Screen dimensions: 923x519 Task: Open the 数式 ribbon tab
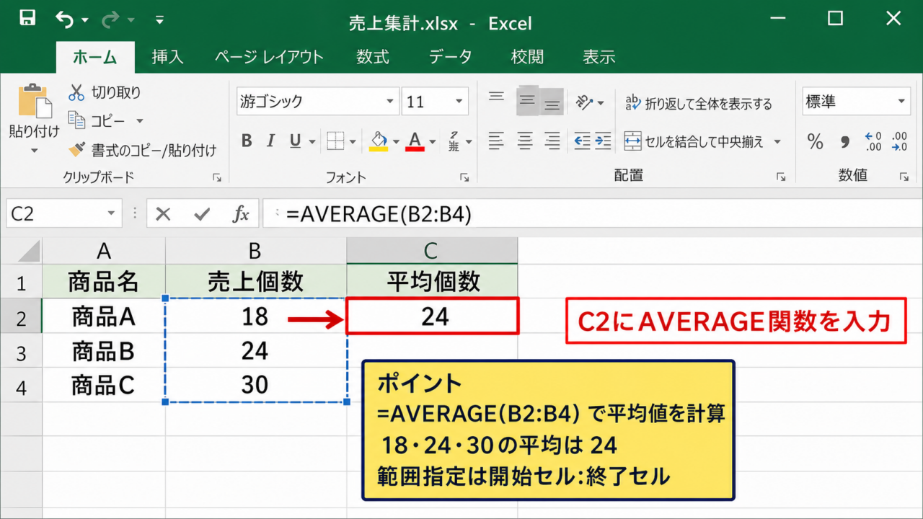373,57
